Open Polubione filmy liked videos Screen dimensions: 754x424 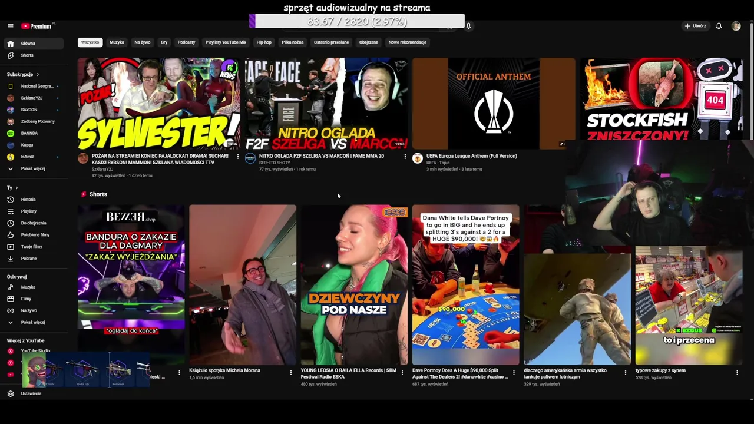tap(34, 235)
